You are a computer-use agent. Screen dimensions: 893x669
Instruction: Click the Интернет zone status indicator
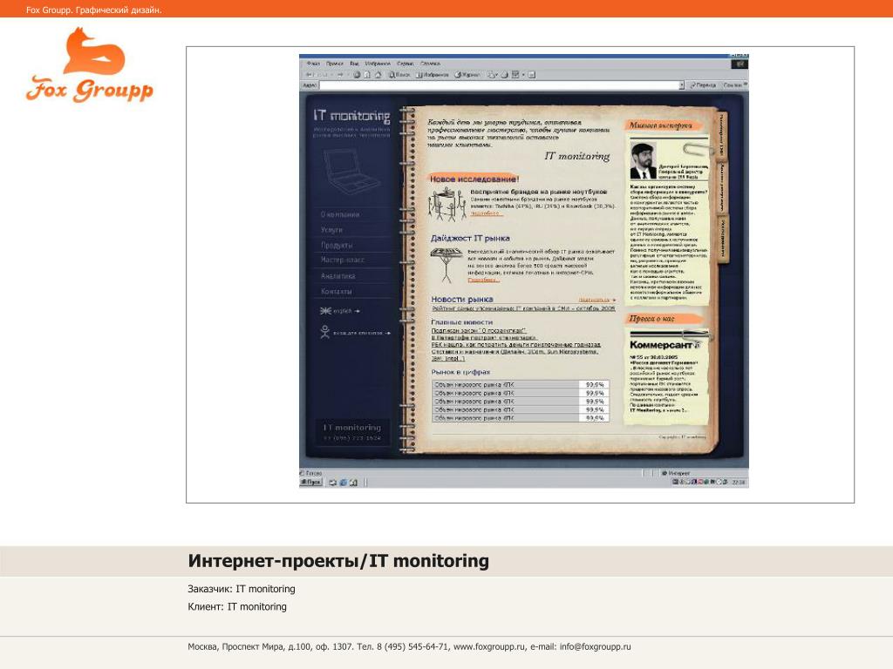point(677,473)
